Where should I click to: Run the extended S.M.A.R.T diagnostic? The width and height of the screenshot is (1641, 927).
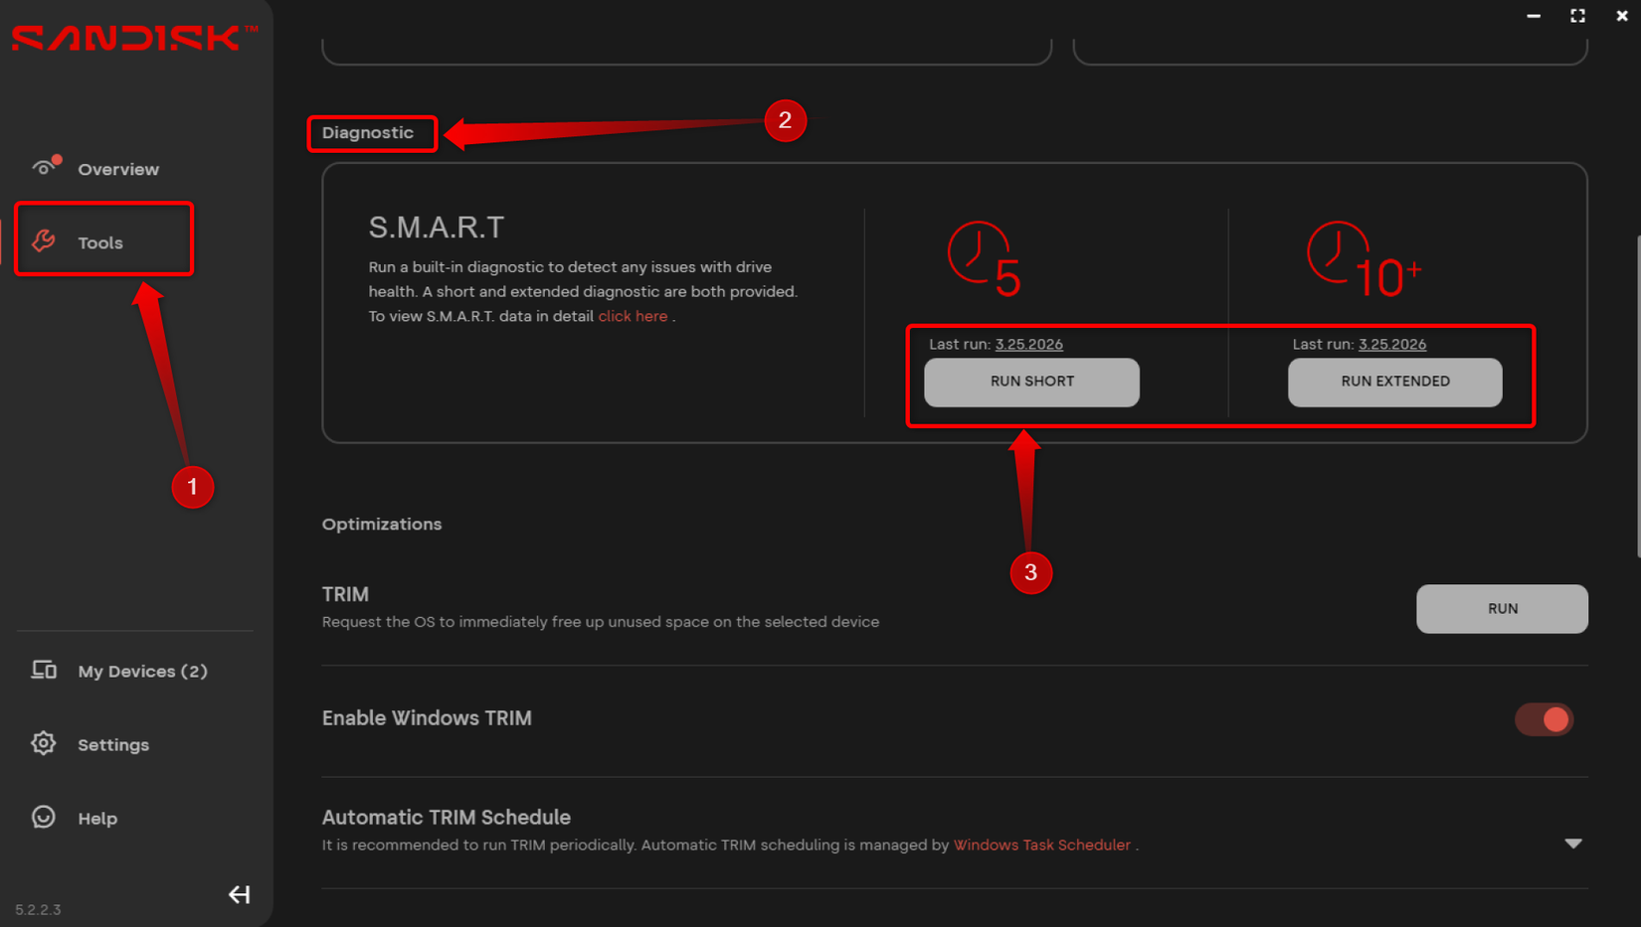[1394, 382]
